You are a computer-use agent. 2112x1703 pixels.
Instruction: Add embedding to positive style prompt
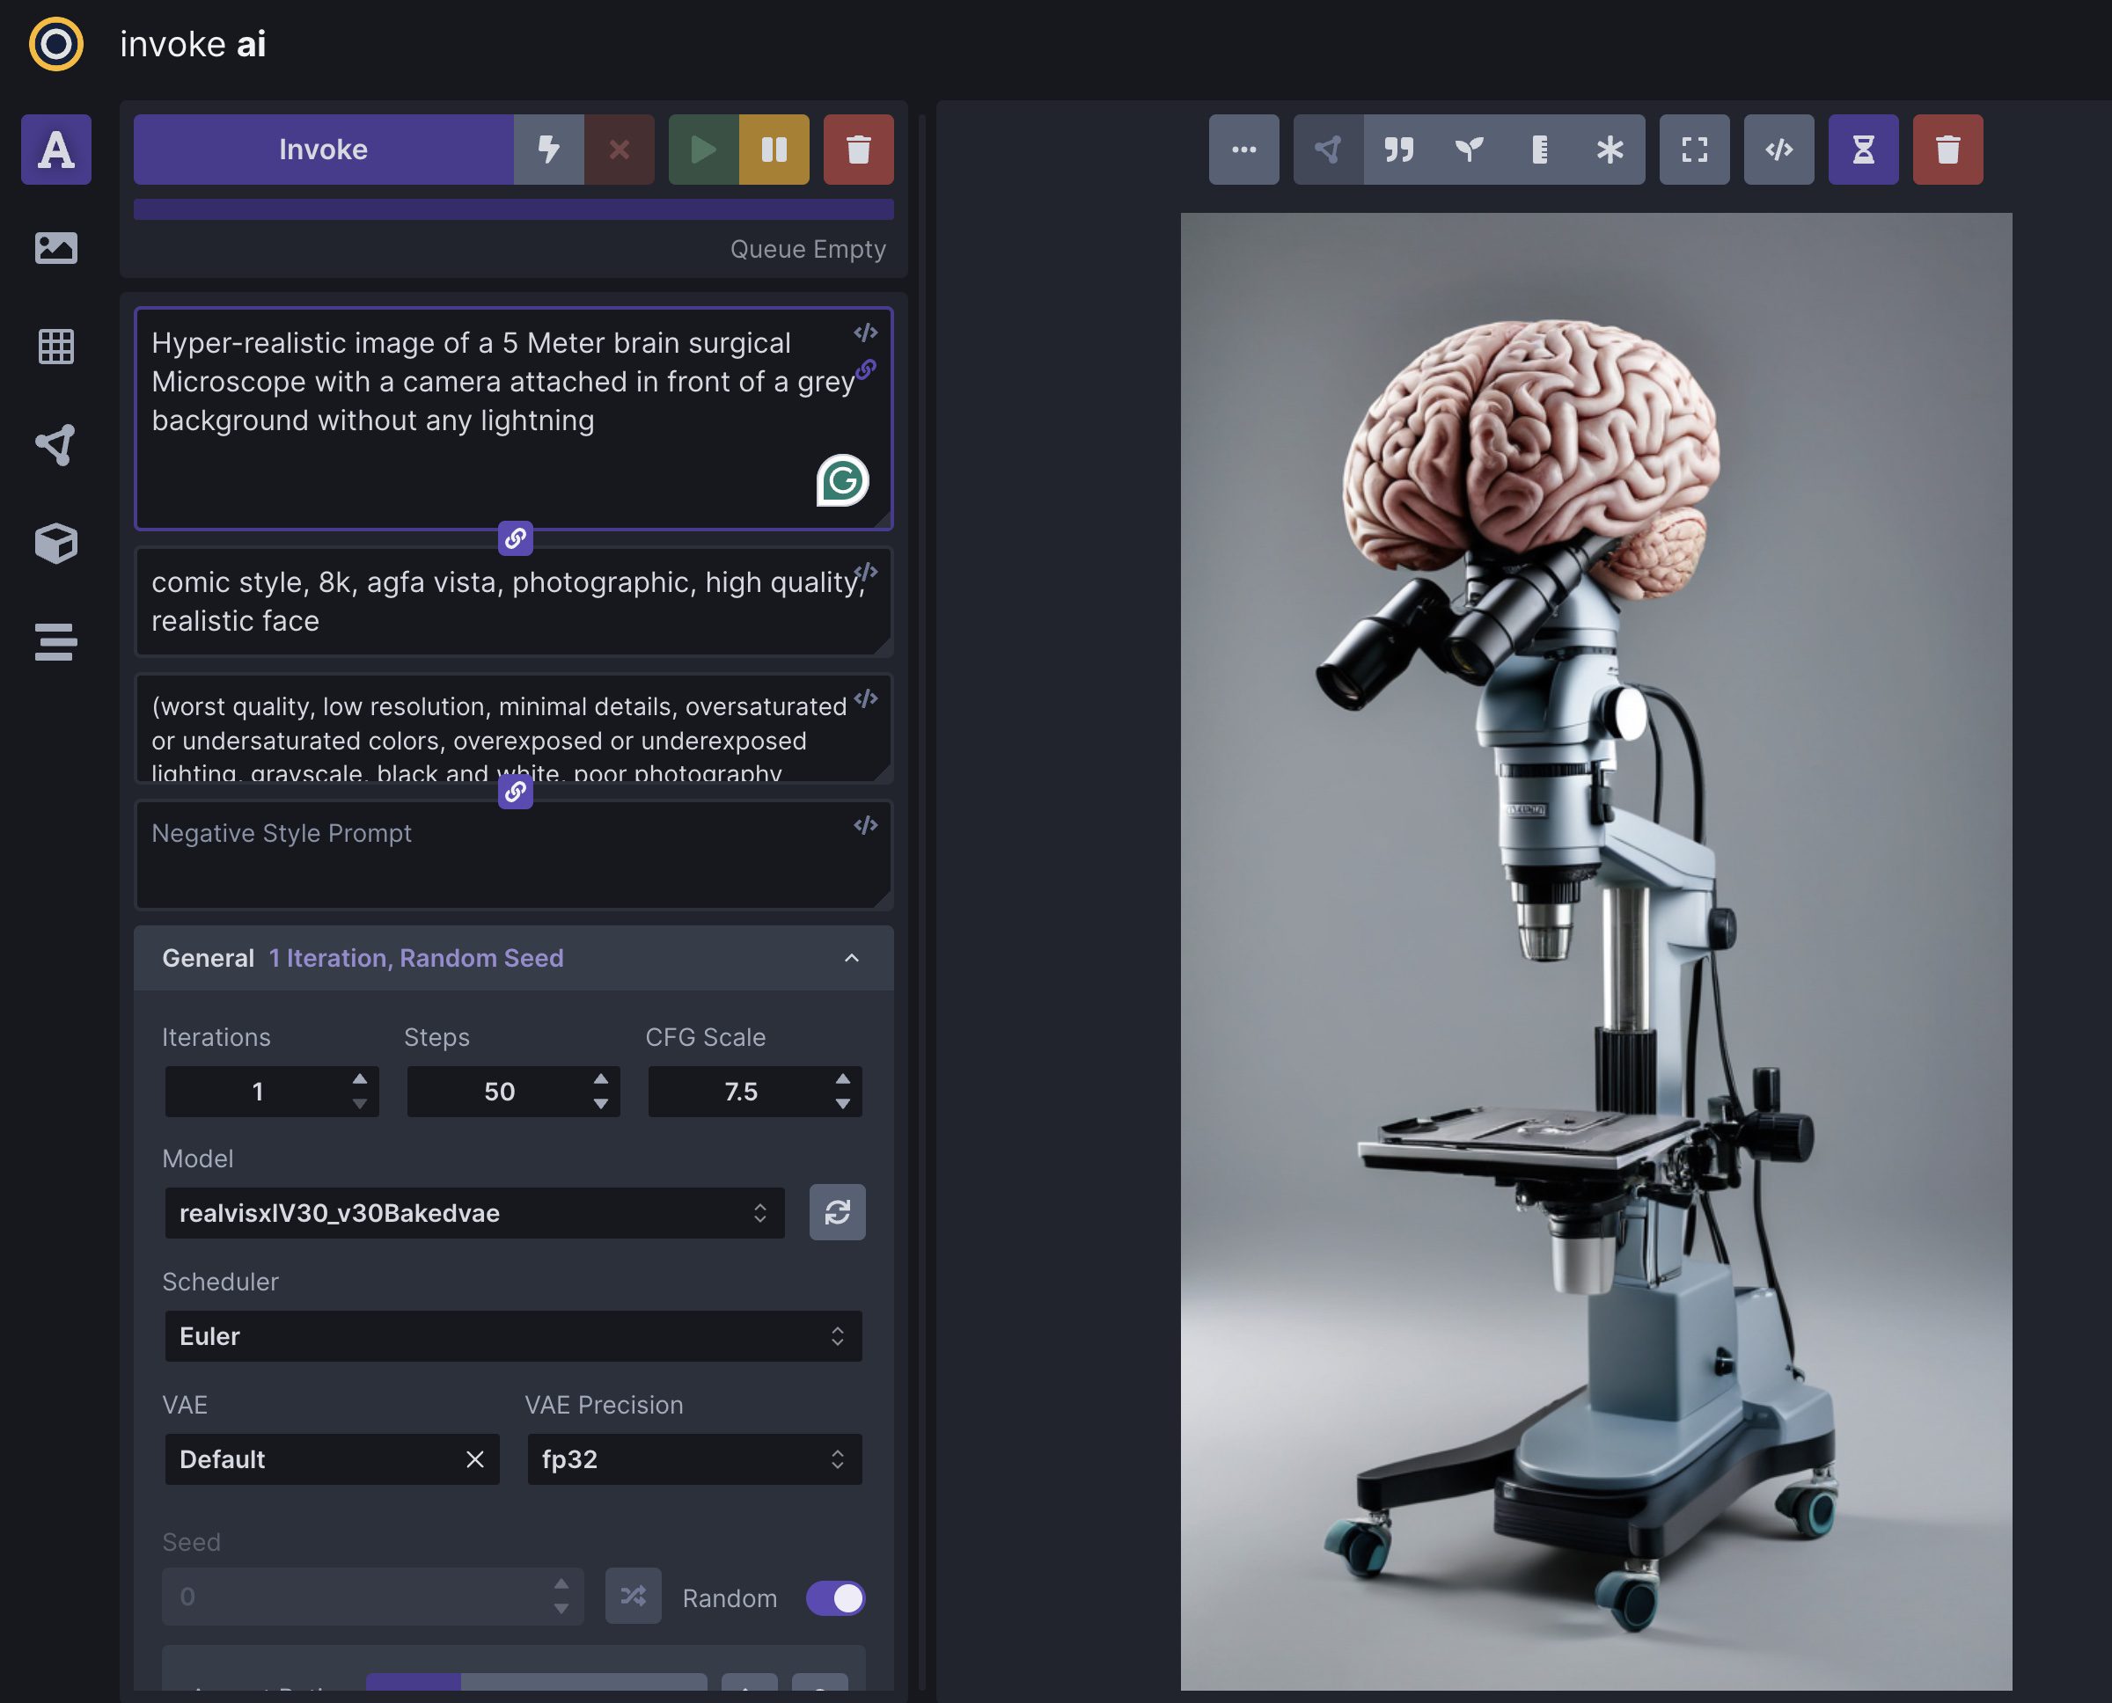pyautogui.click(x=866, y=573)
